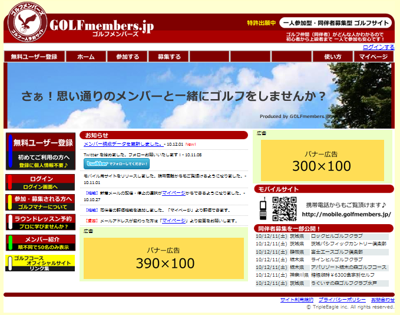Click the sidebar ログイン画面へ button

[x=40, y=182]
